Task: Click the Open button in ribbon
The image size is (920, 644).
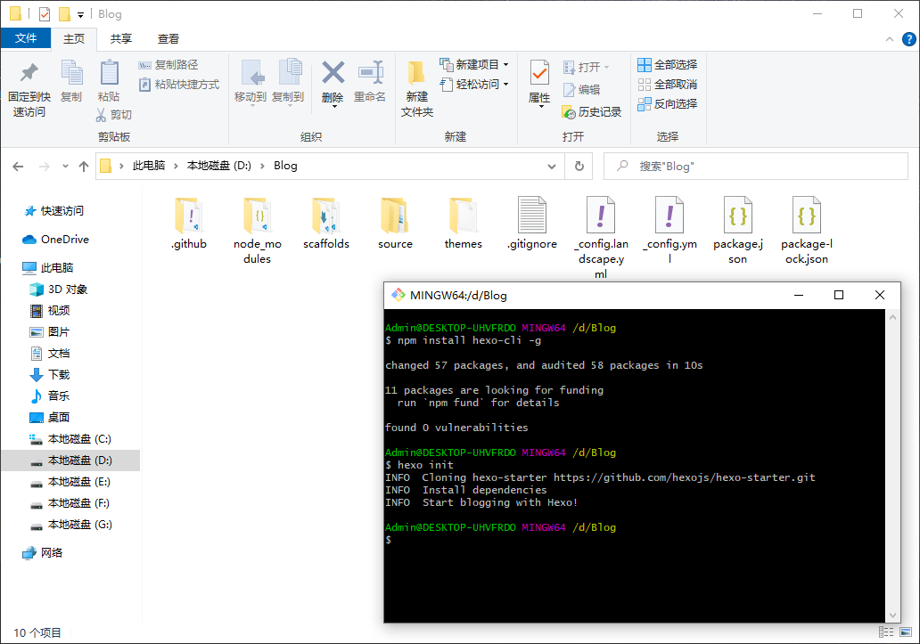Action: (x=587, y=68)
